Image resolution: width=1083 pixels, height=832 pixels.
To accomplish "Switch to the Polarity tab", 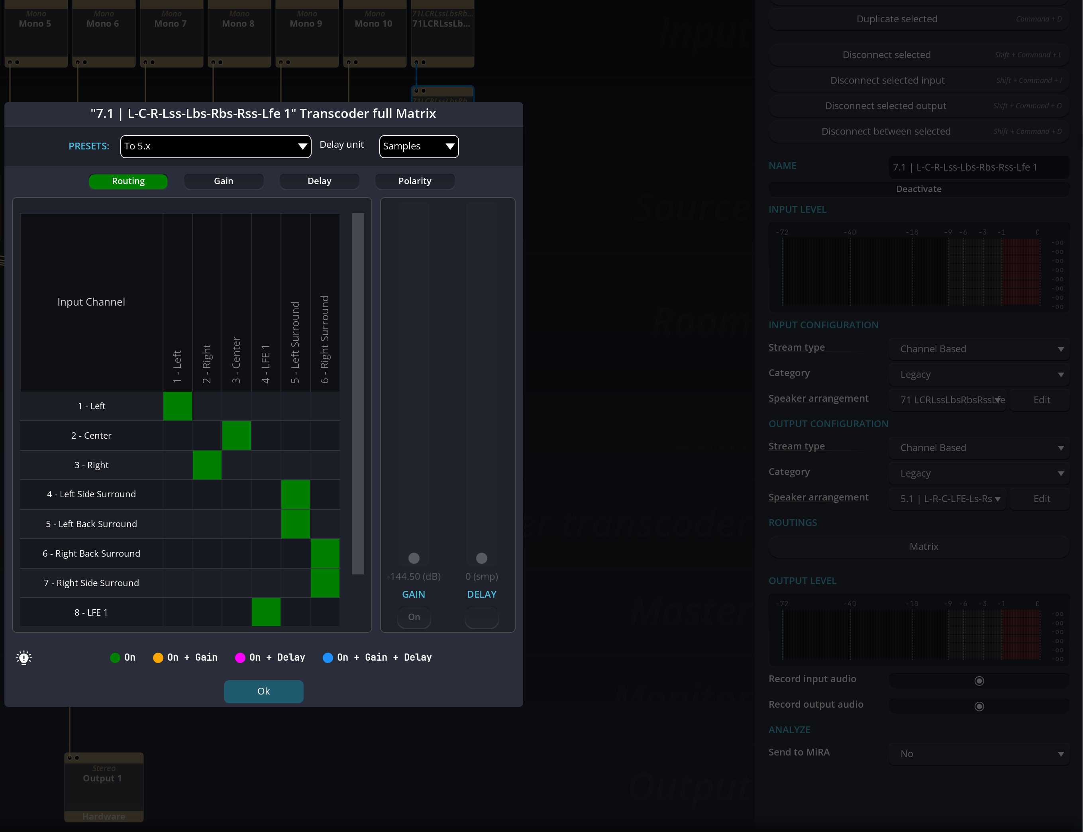I will pyautogui.click(x=414, y=181).
